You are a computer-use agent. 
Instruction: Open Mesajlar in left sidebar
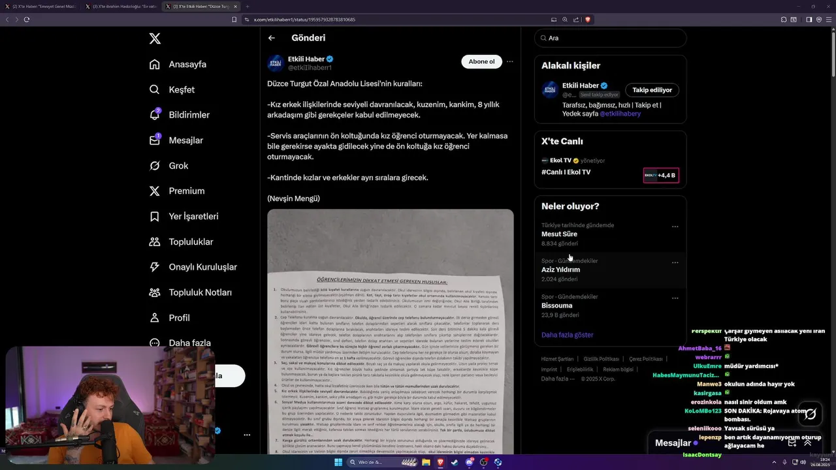[176, 140]
